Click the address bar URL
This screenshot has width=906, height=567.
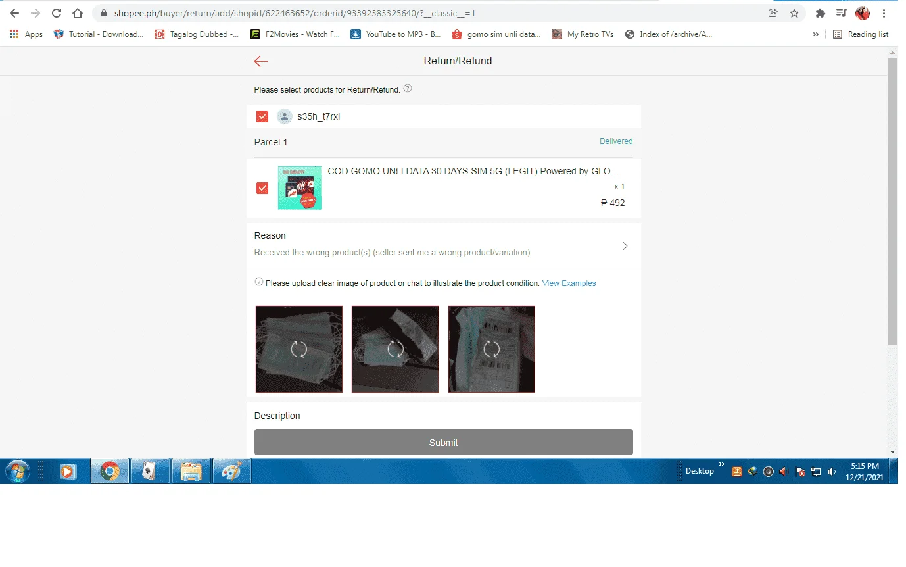[295, 13]
